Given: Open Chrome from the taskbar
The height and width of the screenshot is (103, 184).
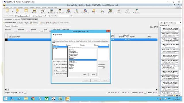Looking at the screenshot, I should click(x=33, y=99).
